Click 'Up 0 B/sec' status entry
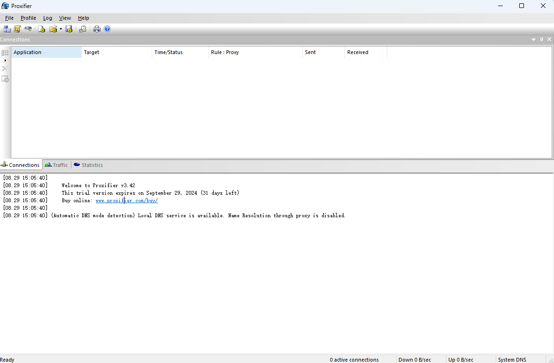Viewport: 554px width, 363px height. pos(460,360)
